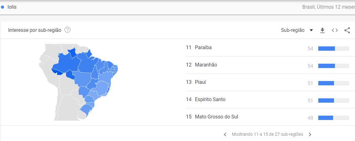Open the embed code icon
Viewport: 355px width, 141px height.
335,30
